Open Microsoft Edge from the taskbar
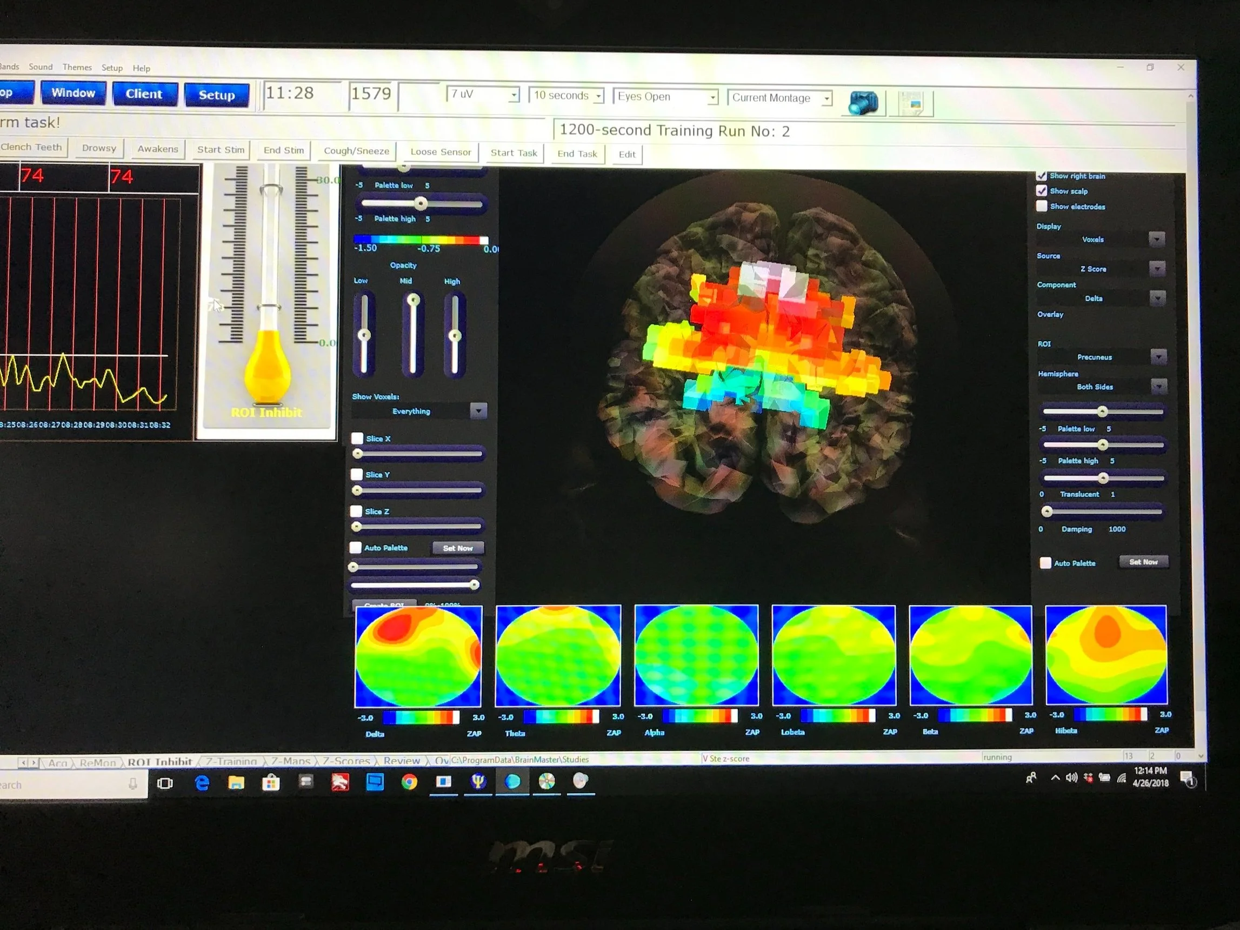This screenshot has height=930, width=1240. coord(202,782)
